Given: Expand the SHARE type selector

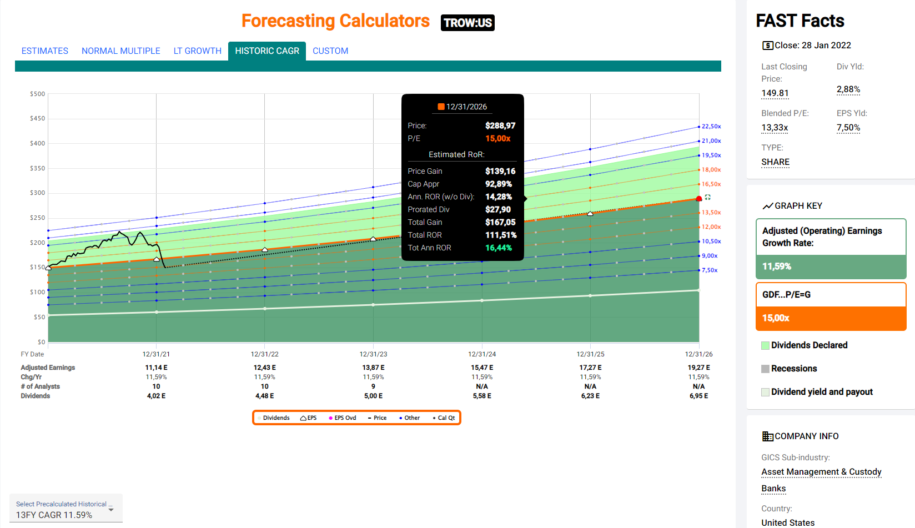Looking at the screenshot, I should [775, 162].
